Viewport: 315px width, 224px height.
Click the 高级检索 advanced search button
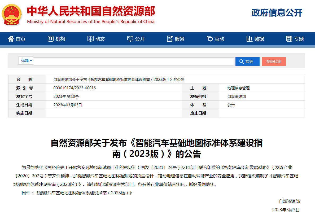pyautogui.click(x=274, y=62)
